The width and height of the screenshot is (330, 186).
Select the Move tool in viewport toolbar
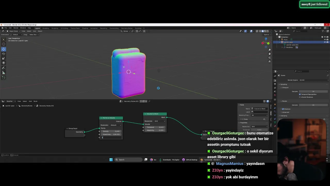tap(4, 49)
